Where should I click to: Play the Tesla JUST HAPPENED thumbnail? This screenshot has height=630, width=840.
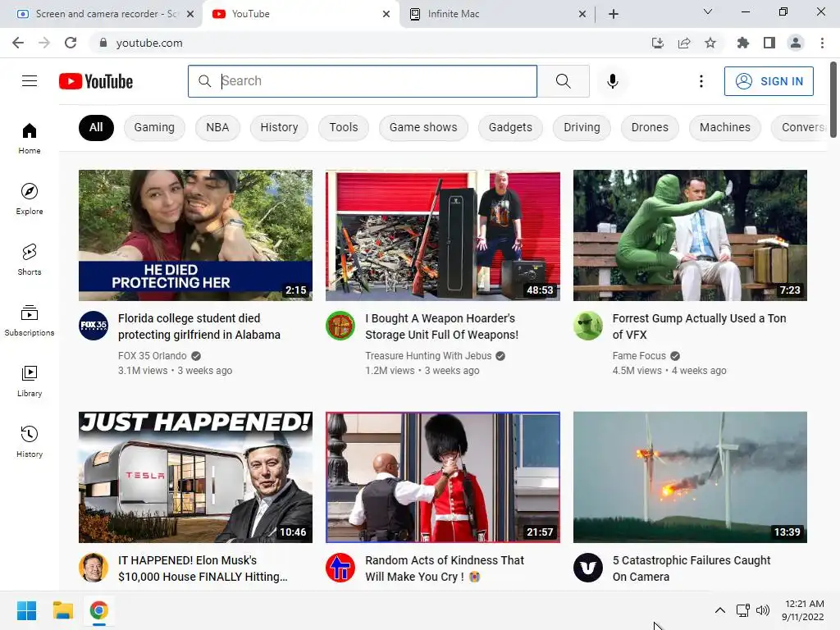(x=195, y=477)
